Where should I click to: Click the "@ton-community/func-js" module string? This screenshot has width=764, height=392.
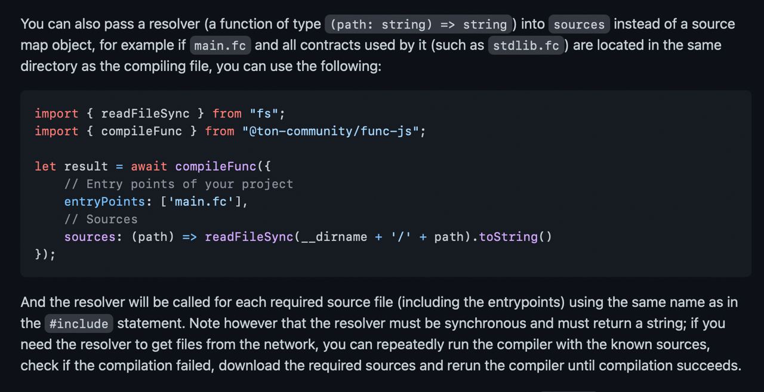pyautogui.click(x=330, y=131)
